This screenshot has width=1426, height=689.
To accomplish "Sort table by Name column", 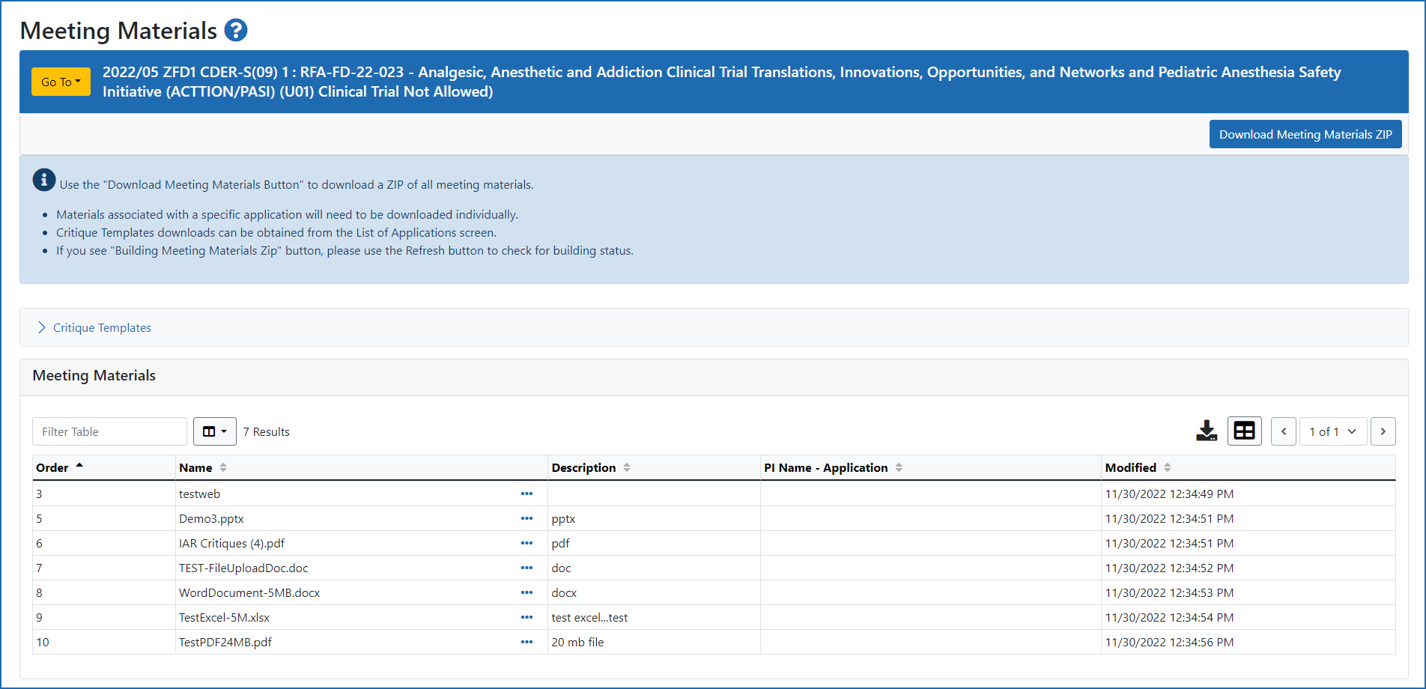I will 202,467.
